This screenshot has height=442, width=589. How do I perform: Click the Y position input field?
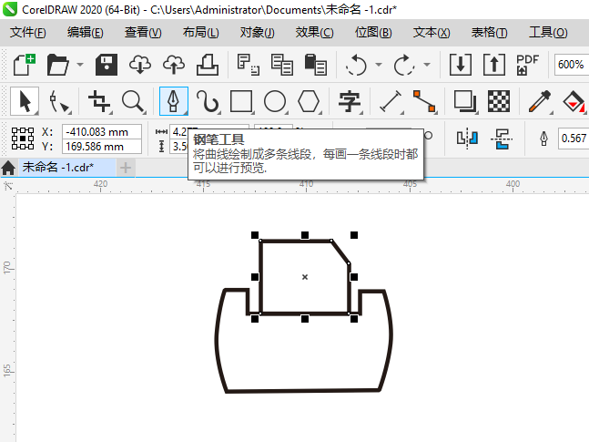pyautogui.click(x=102, y=147)
